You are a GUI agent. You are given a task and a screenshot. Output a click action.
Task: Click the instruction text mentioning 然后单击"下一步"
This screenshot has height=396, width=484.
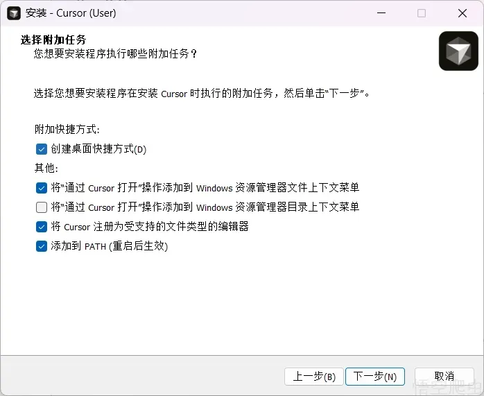(x=202, y=93)
